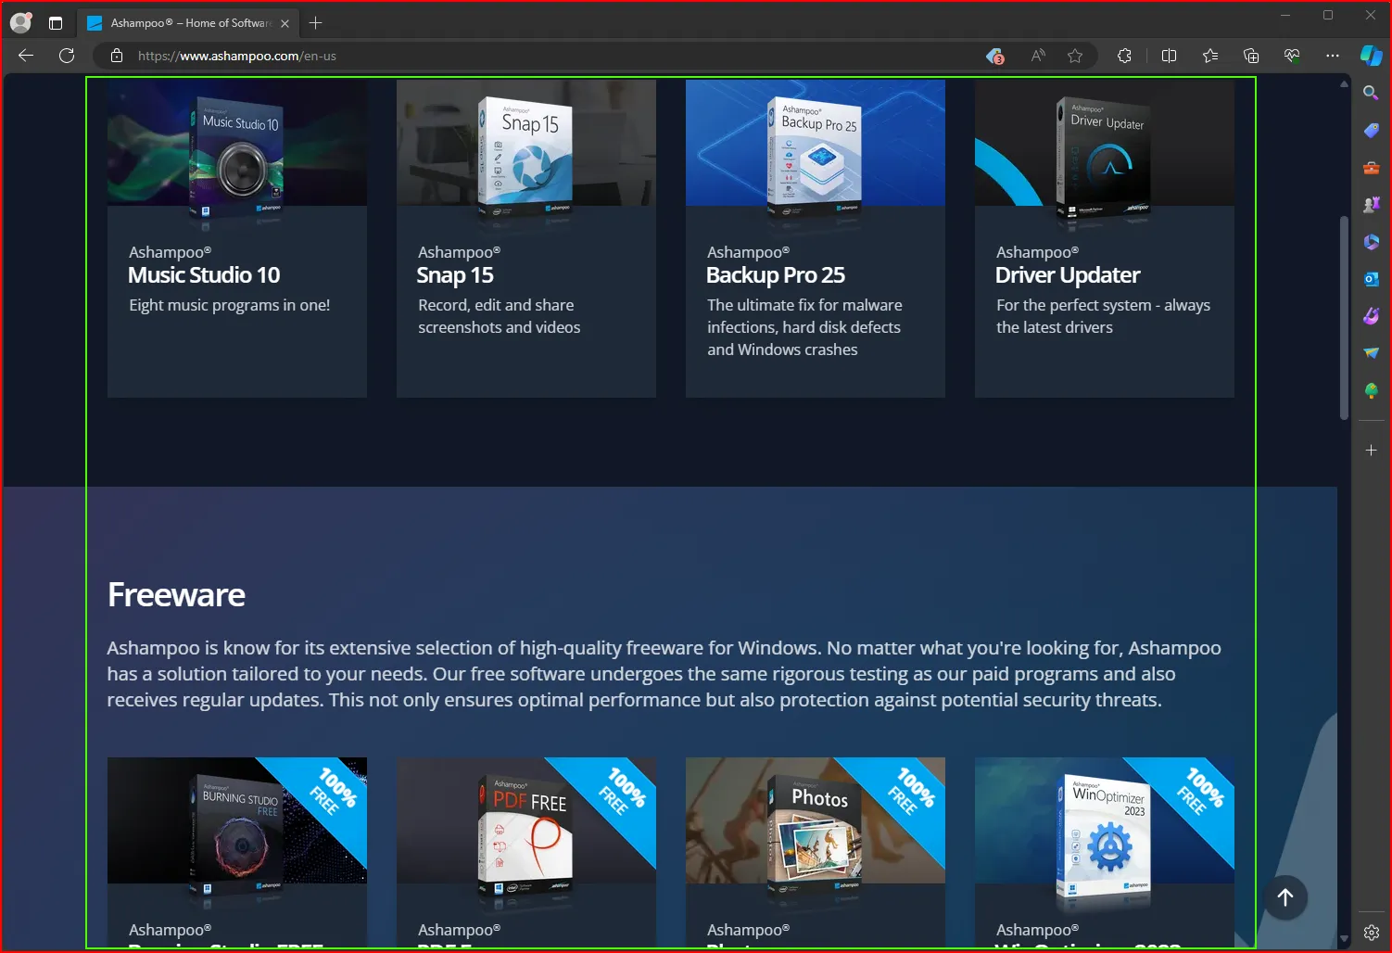This screenshot has width=1392, height=953.
Task: Open Search in the Edge sidebar
Action: 1372,93
